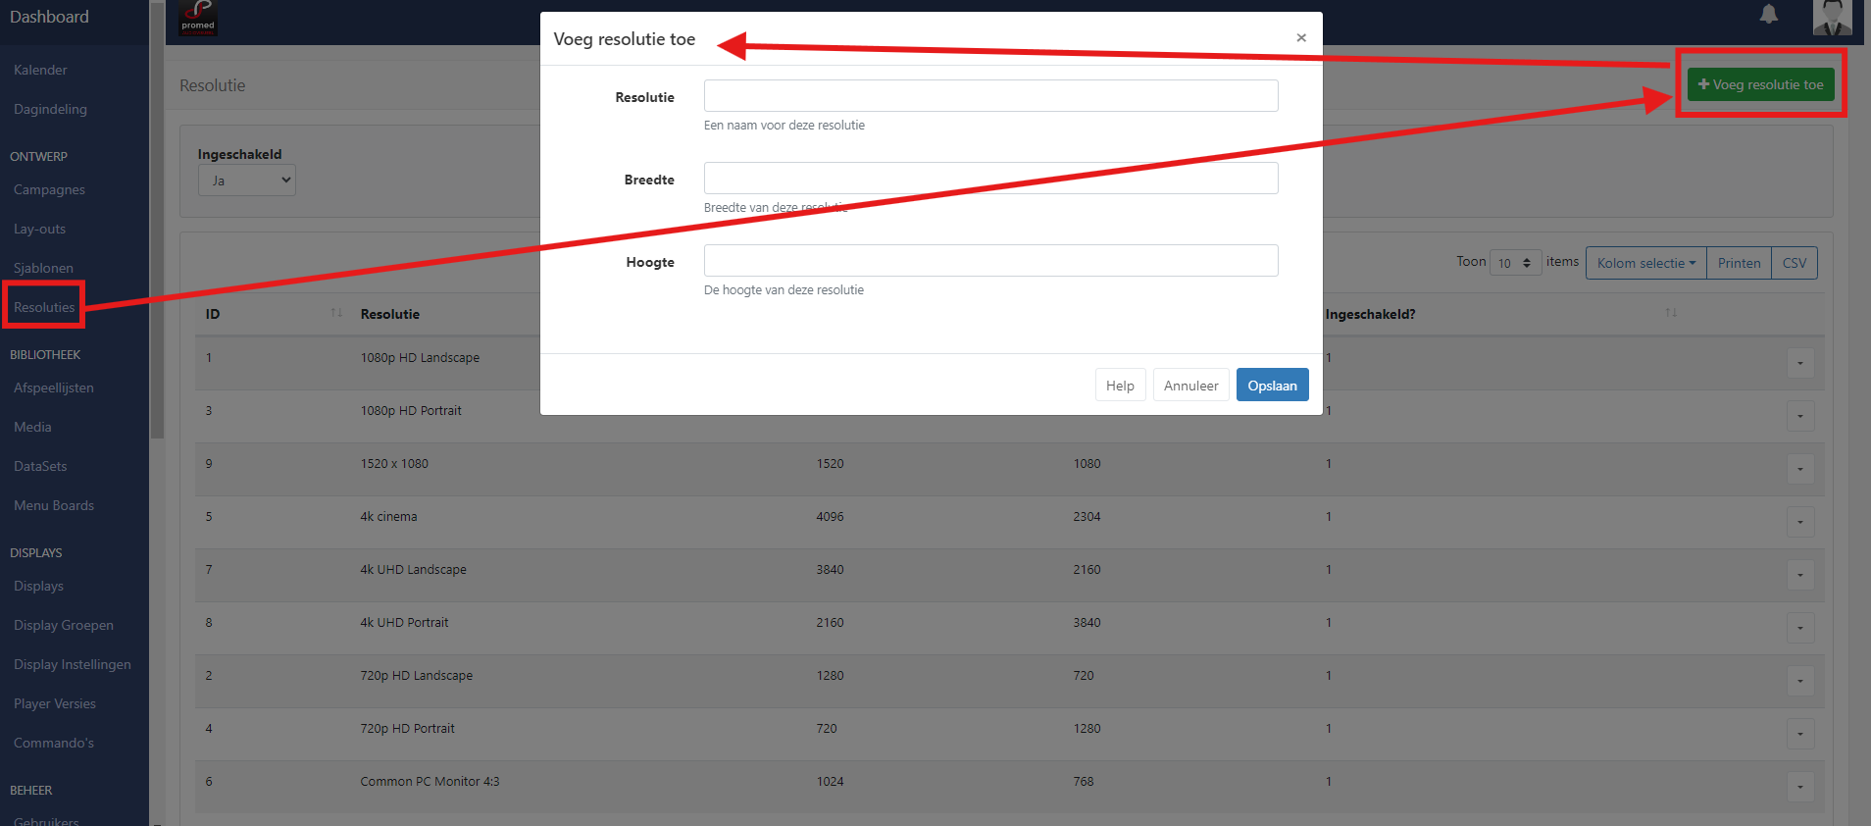The width and height of the screenshot is (1871, 826).
Task: Save resolution with Opslaan button
Action: tap(1272, 386)
